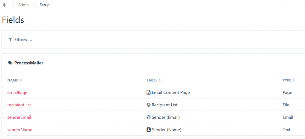Click the Email Content Page label

click(x=170, y=92)
